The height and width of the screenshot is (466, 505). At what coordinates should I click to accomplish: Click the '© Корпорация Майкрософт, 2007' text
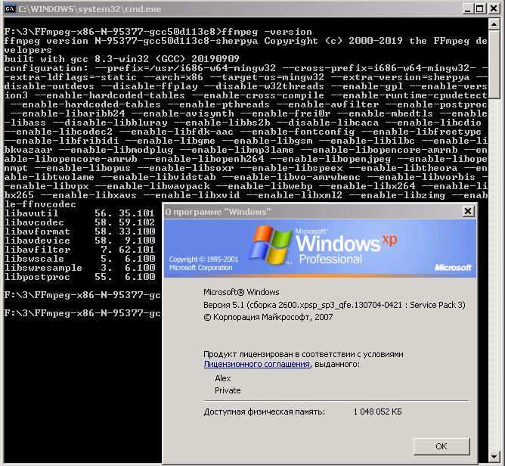tap(268, 317)
